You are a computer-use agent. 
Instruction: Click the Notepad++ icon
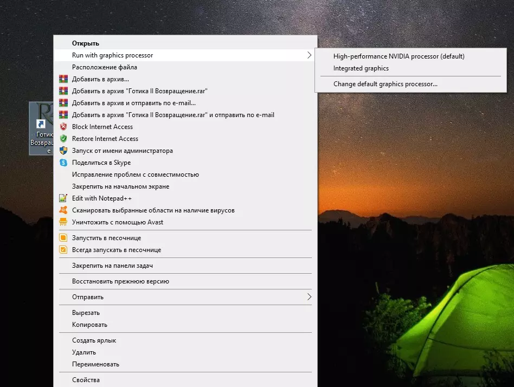(x=63, y=198)
